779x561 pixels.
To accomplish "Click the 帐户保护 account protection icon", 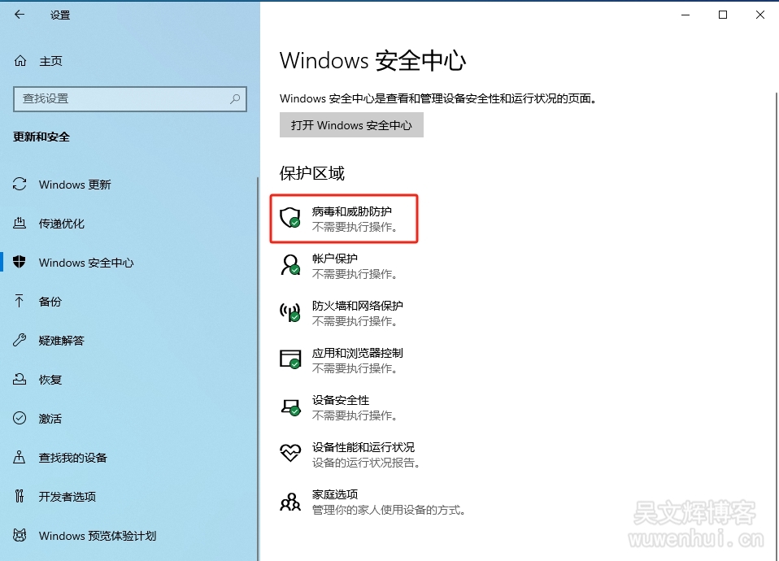I will [x=290, y=265].
